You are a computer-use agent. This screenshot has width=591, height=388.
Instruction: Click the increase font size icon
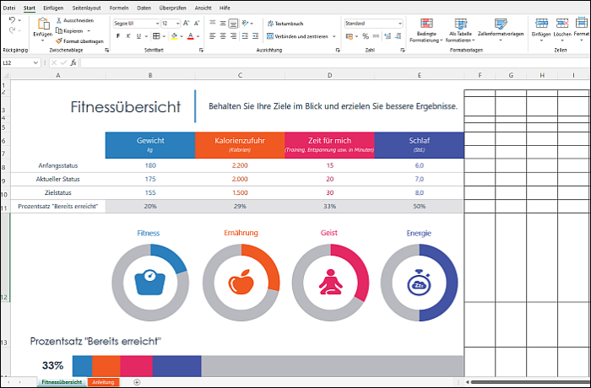pyautogui.click(x=187, y=24)
